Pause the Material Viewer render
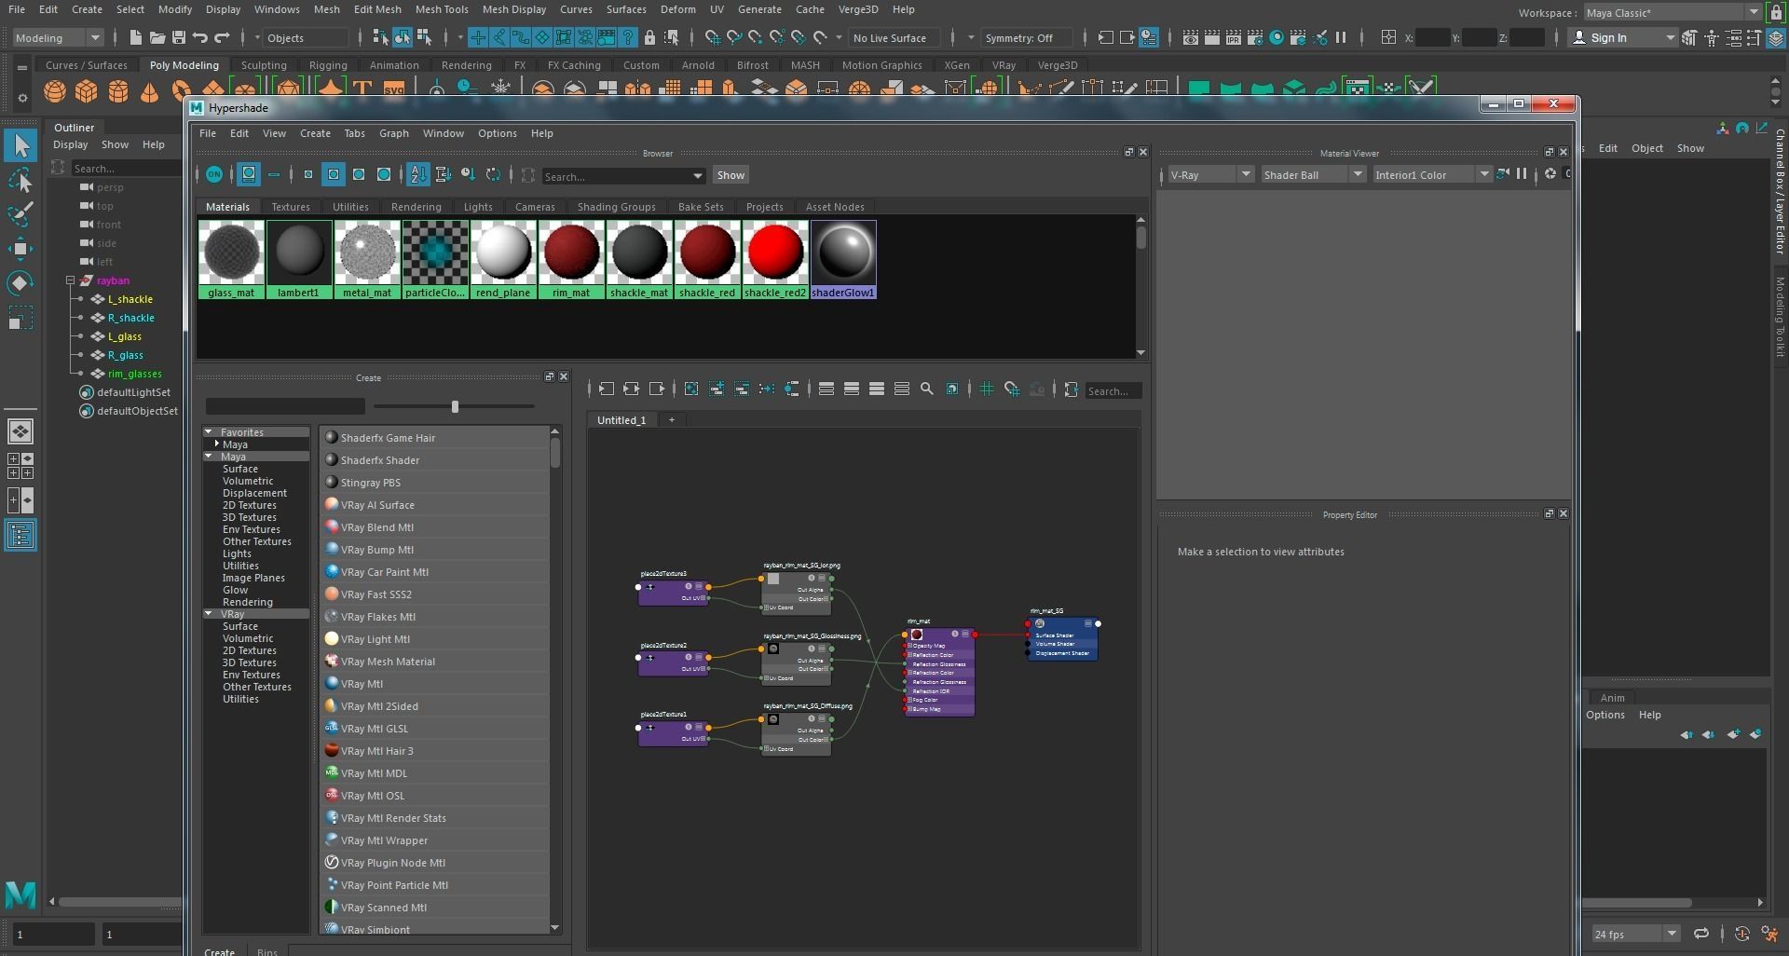 [x=1522, y=174]
